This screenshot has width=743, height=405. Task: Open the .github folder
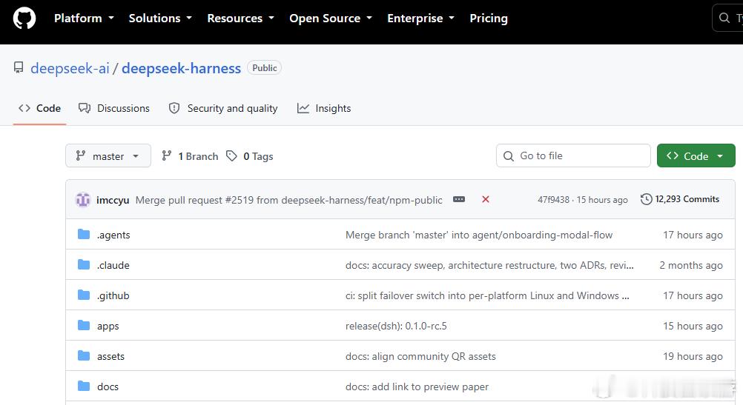click(113, 295)
